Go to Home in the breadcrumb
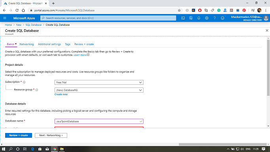The image size is (270, 152). point(8,25)
